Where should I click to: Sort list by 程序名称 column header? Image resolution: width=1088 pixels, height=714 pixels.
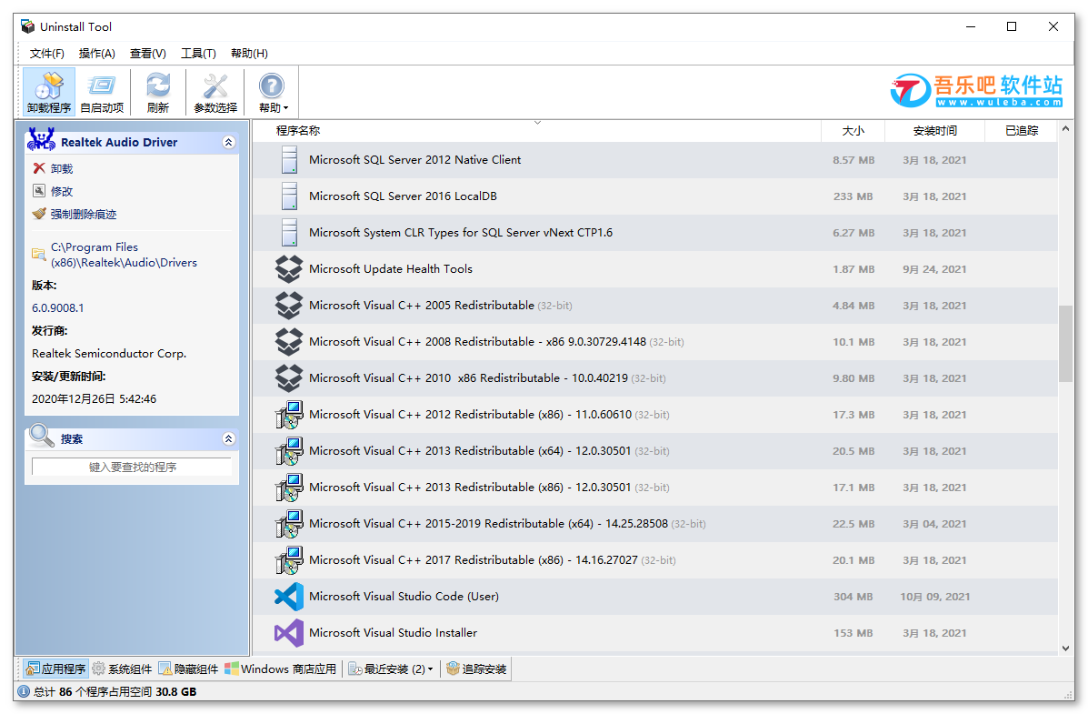(536, 131)
